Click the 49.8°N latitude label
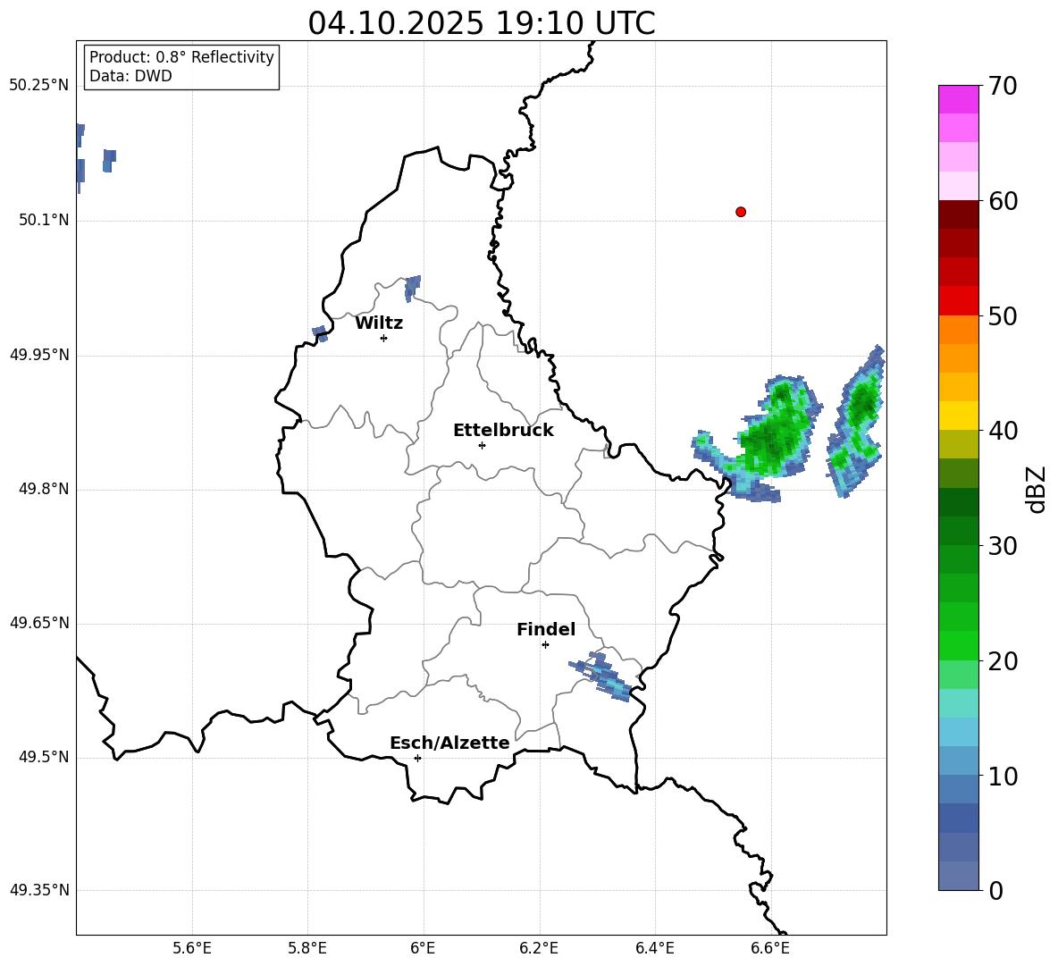This screenshot has width=1058, height=966. [44, 489]
